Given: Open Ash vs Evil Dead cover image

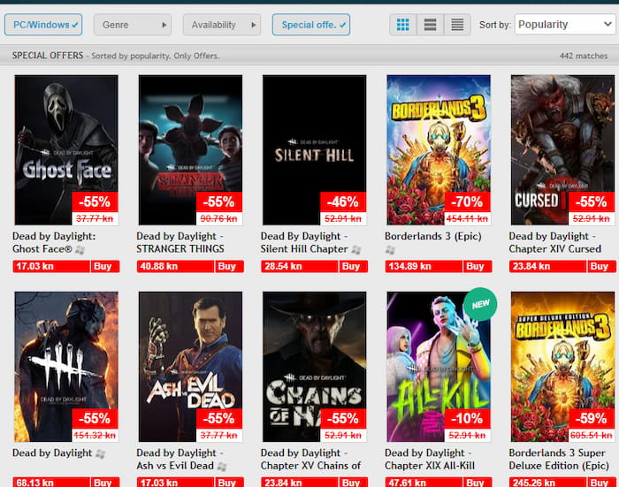Looking at the screenshot, I should click(190, 367).
